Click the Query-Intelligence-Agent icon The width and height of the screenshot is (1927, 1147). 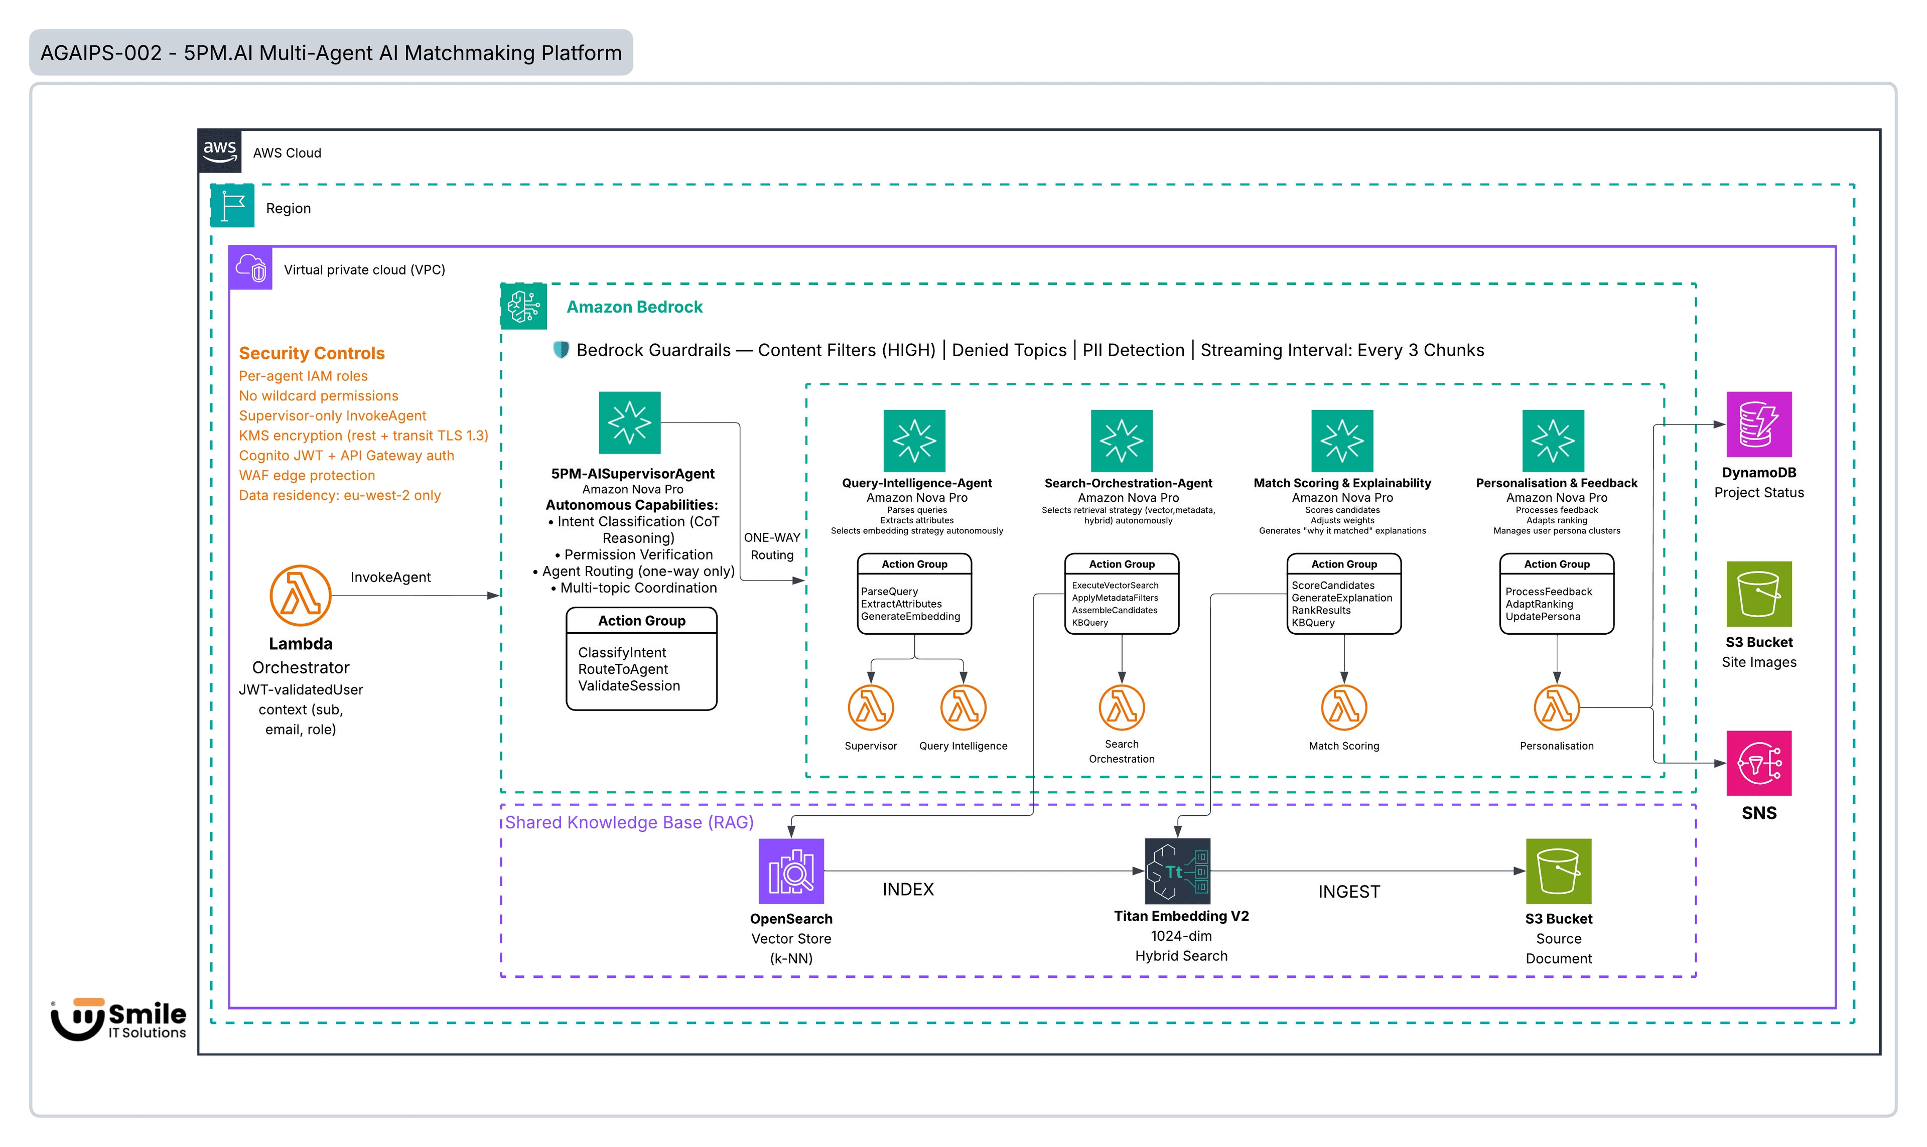tap(916, 441)
